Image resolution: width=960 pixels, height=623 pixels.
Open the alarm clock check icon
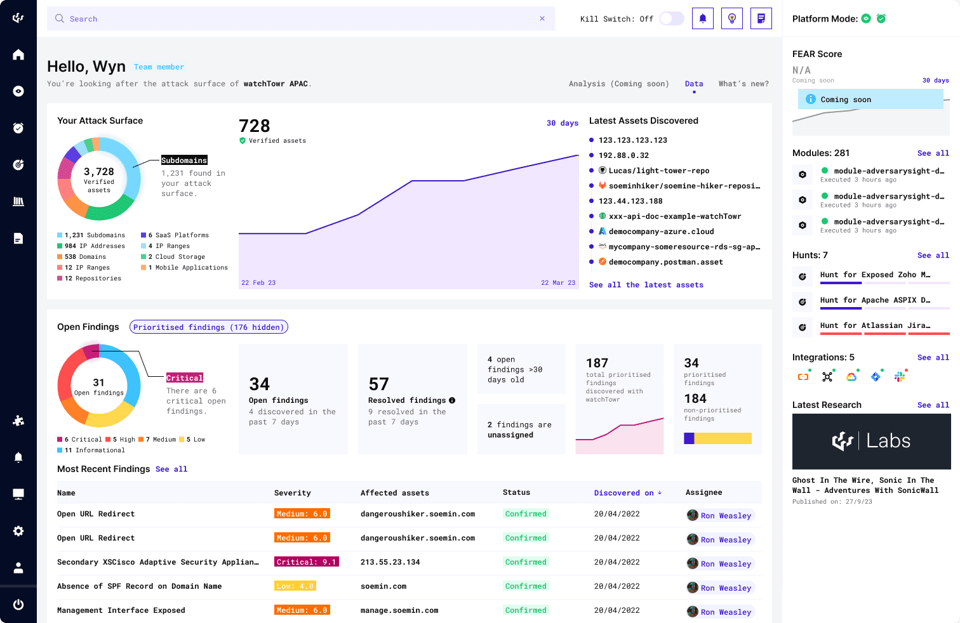point(18,128)
